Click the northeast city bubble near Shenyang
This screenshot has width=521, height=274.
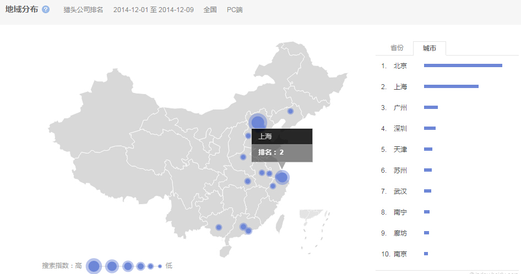(291, 111)
